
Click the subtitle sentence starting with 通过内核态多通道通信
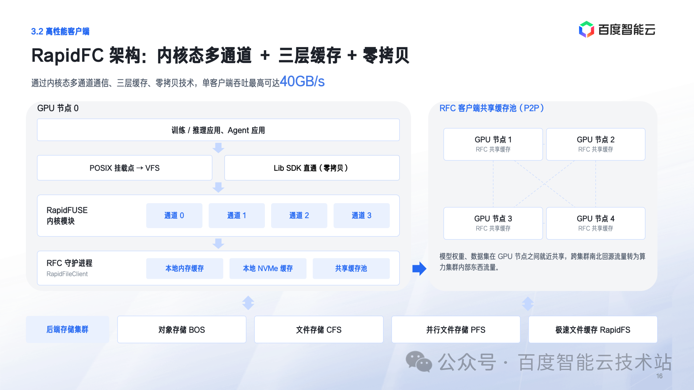click(x=178, y=82)
